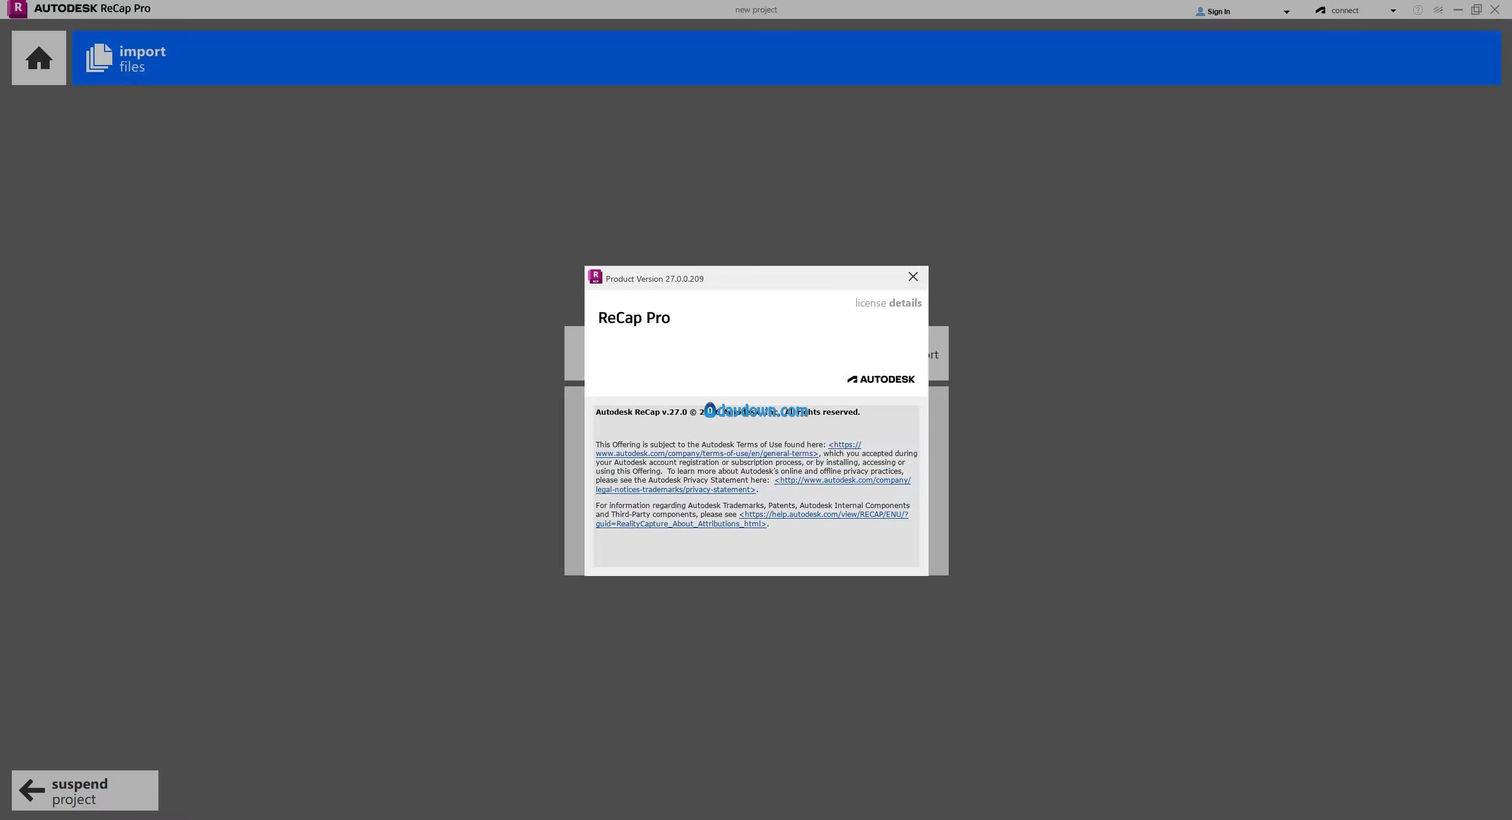
Task: Click the suspend project back arrow
Action: (32, 790)
